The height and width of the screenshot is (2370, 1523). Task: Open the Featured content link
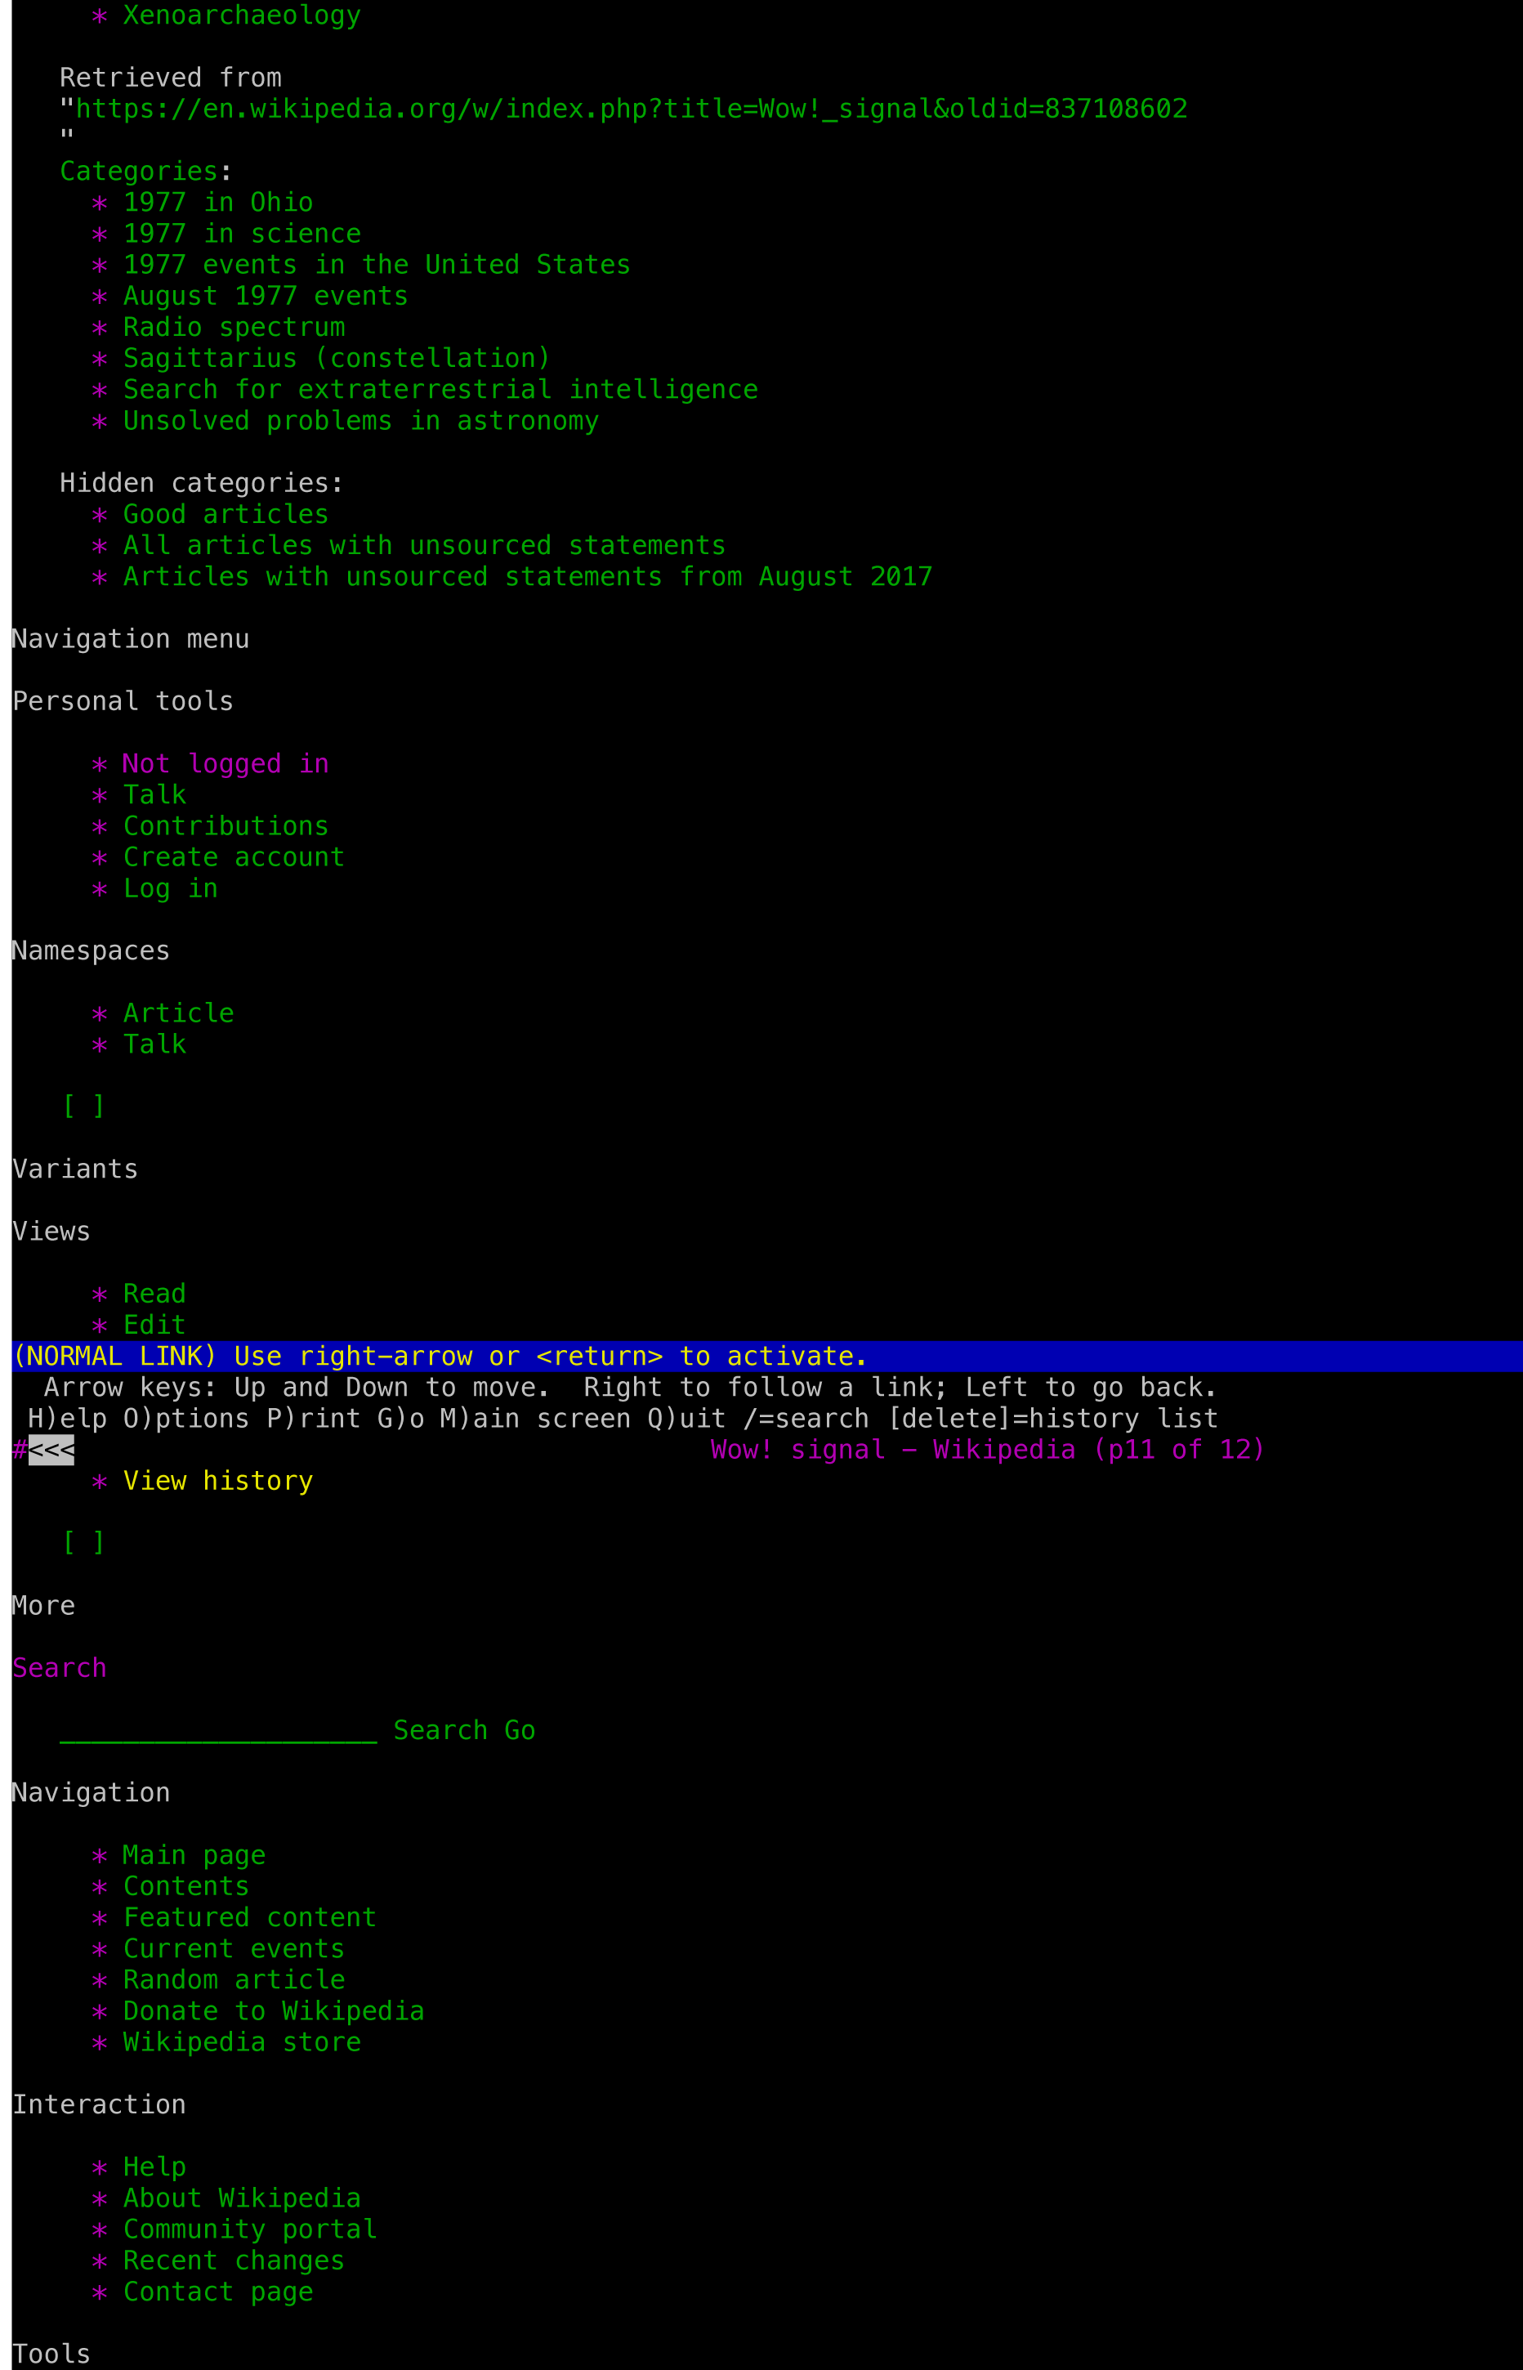tap(249, 1917)
